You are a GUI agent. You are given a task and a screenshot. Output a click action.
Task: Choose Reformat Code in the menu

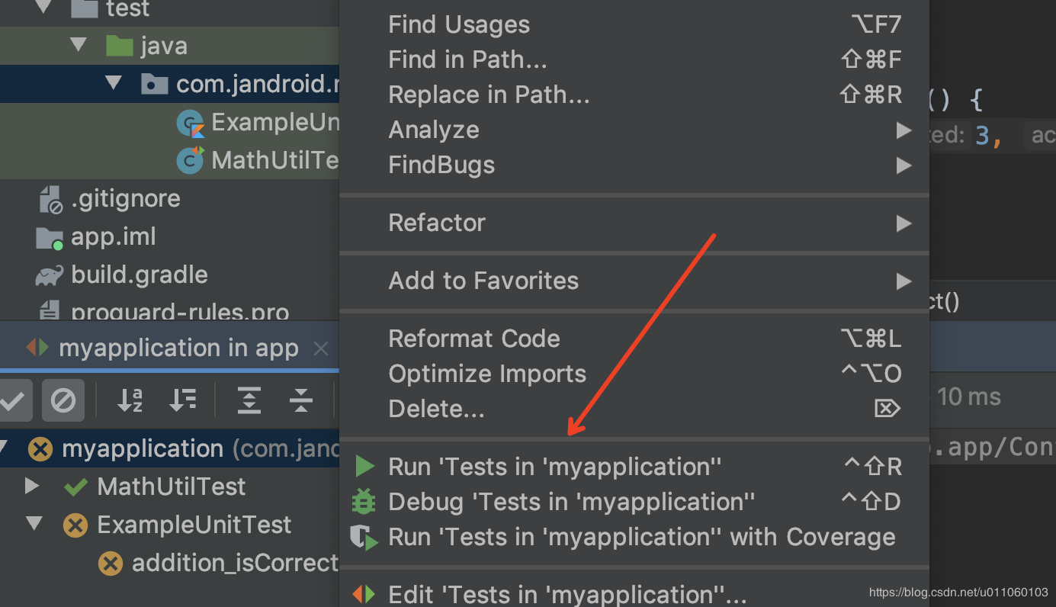pyautogui.click(x=474, y=339)
